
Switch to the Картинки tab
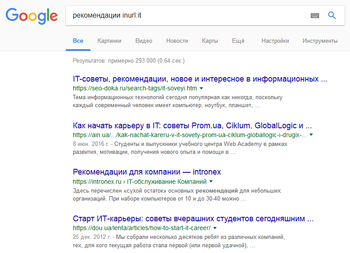[109, 41]
